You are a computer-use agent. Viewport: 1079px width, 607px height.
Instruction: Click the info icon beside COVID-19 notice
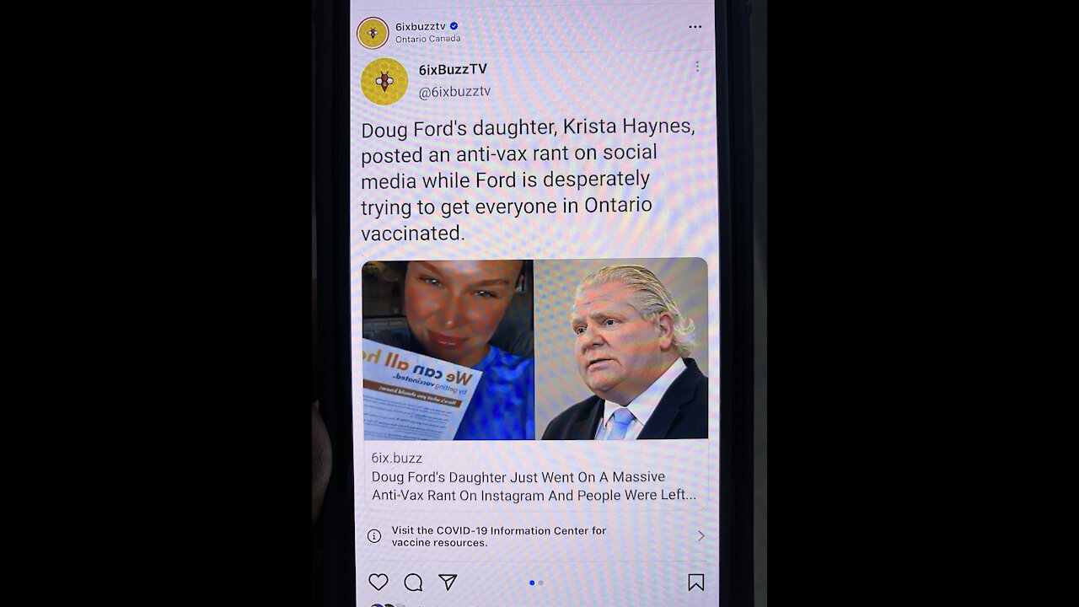(x=374, y=536)
